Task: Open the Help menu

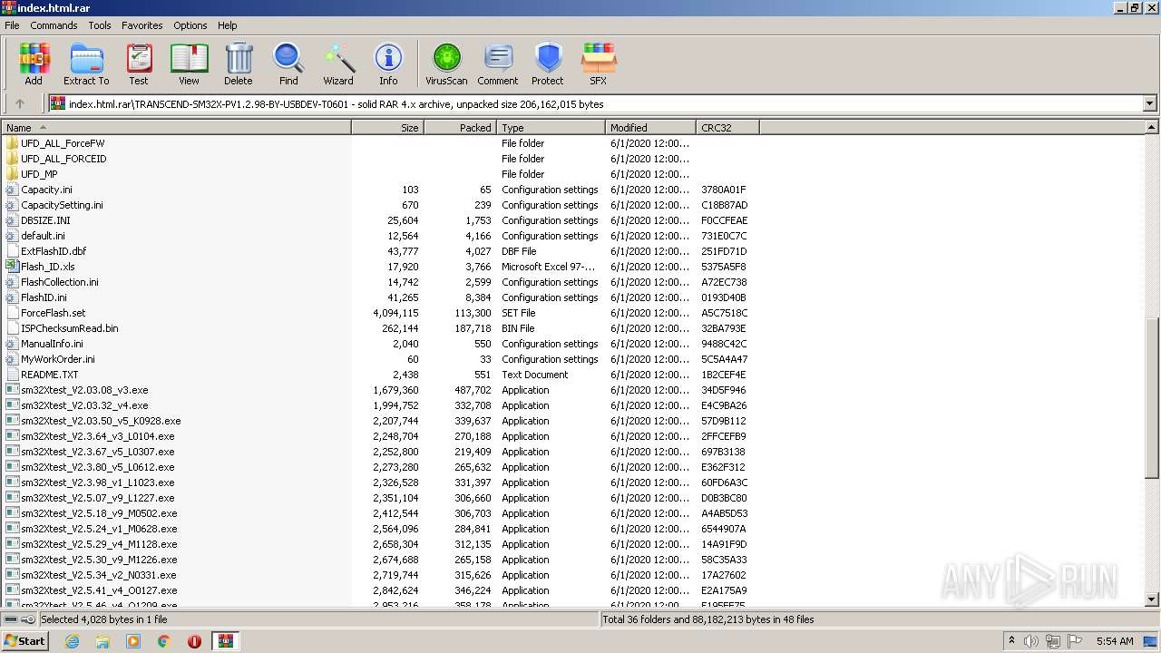Action: coord(228,25)
